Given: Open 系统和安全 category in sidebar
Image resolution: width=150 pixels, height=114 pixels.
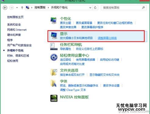Looking at the screenshot, I should tap(14, 25).
